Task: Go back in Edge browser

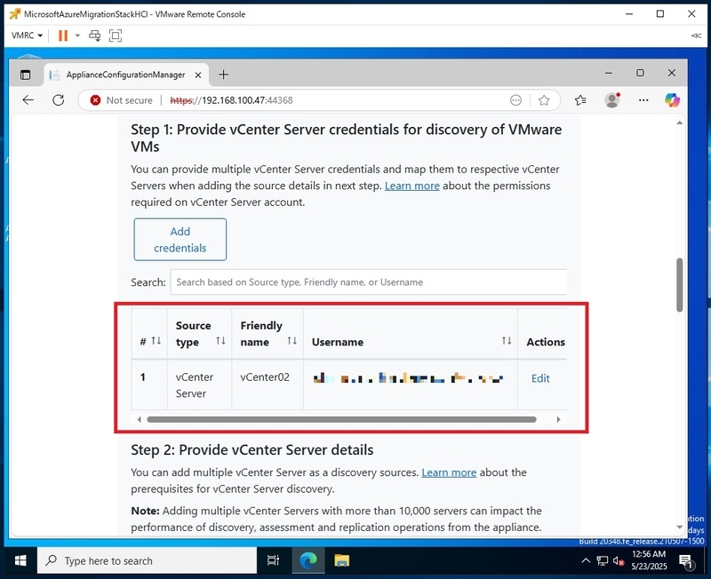Action: pos(28,100)
